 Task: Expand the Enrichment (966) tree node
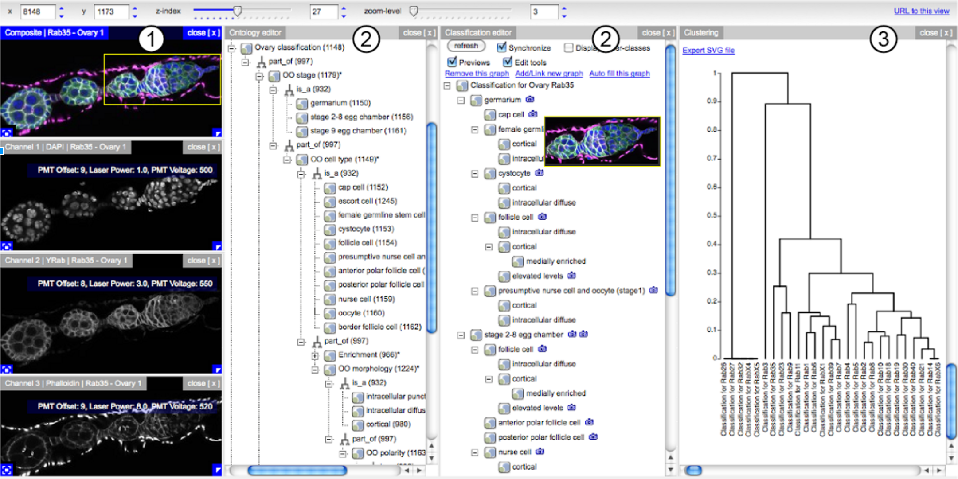(315, 355)
